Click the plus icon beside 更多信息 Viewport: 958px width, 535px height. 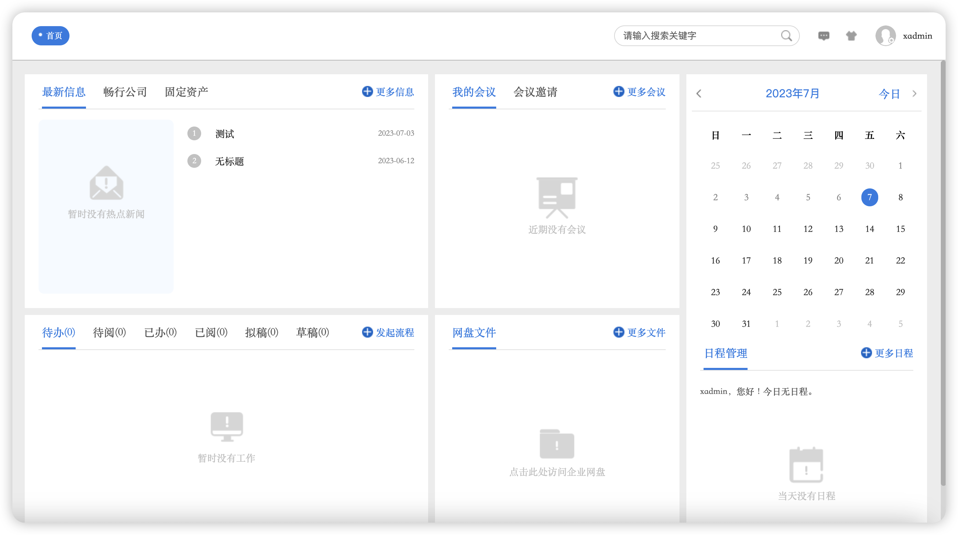point(367,91)
